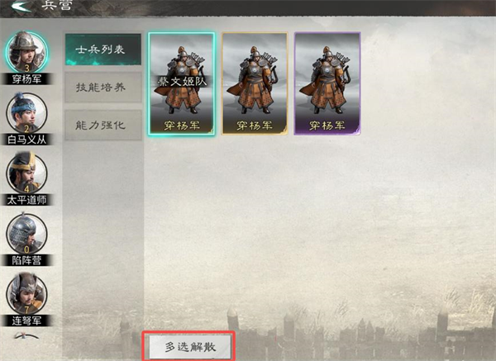
Task: Switch to the 能力强化 tab
Action: pos(103,126)
